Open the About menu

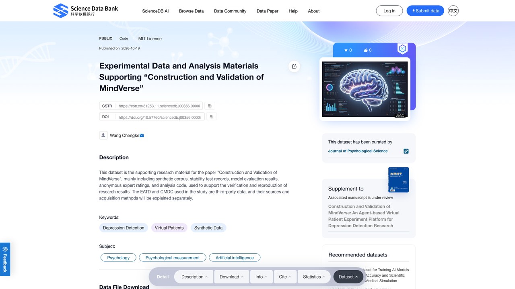tap(314, 11)
